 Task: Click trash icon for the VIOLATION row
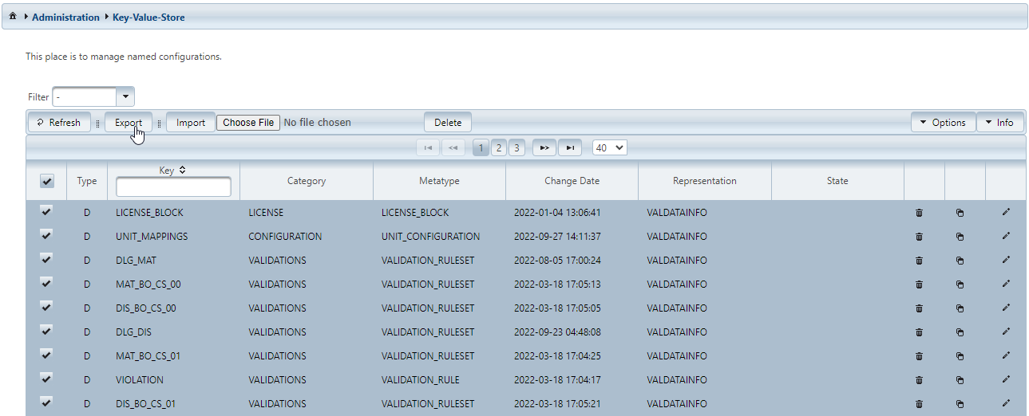pyautogui.click(x=919, y=380)
